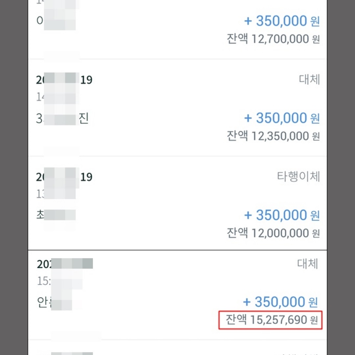Click +350,000원 amount above 잔액 12,350,000
Screen dimensions: 355x355
(x=282, y=118)
